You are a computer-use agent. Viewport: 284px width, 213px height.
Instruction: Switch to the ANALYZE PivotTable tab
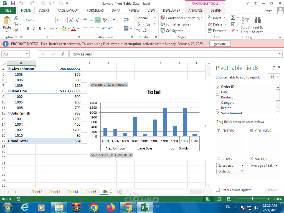pyautogui.click(x=195, y=10)
